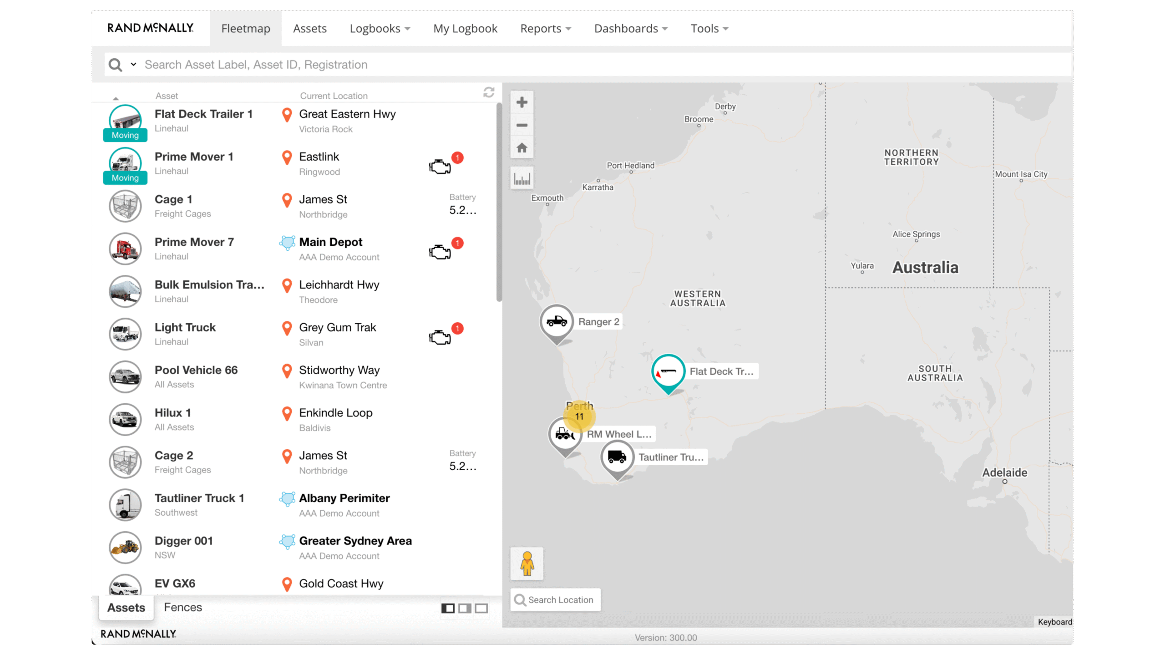Image resolution: width=1165 pixels, height=655 pixels.
Task: Refresh the asset list
Action: pos(488,93)
